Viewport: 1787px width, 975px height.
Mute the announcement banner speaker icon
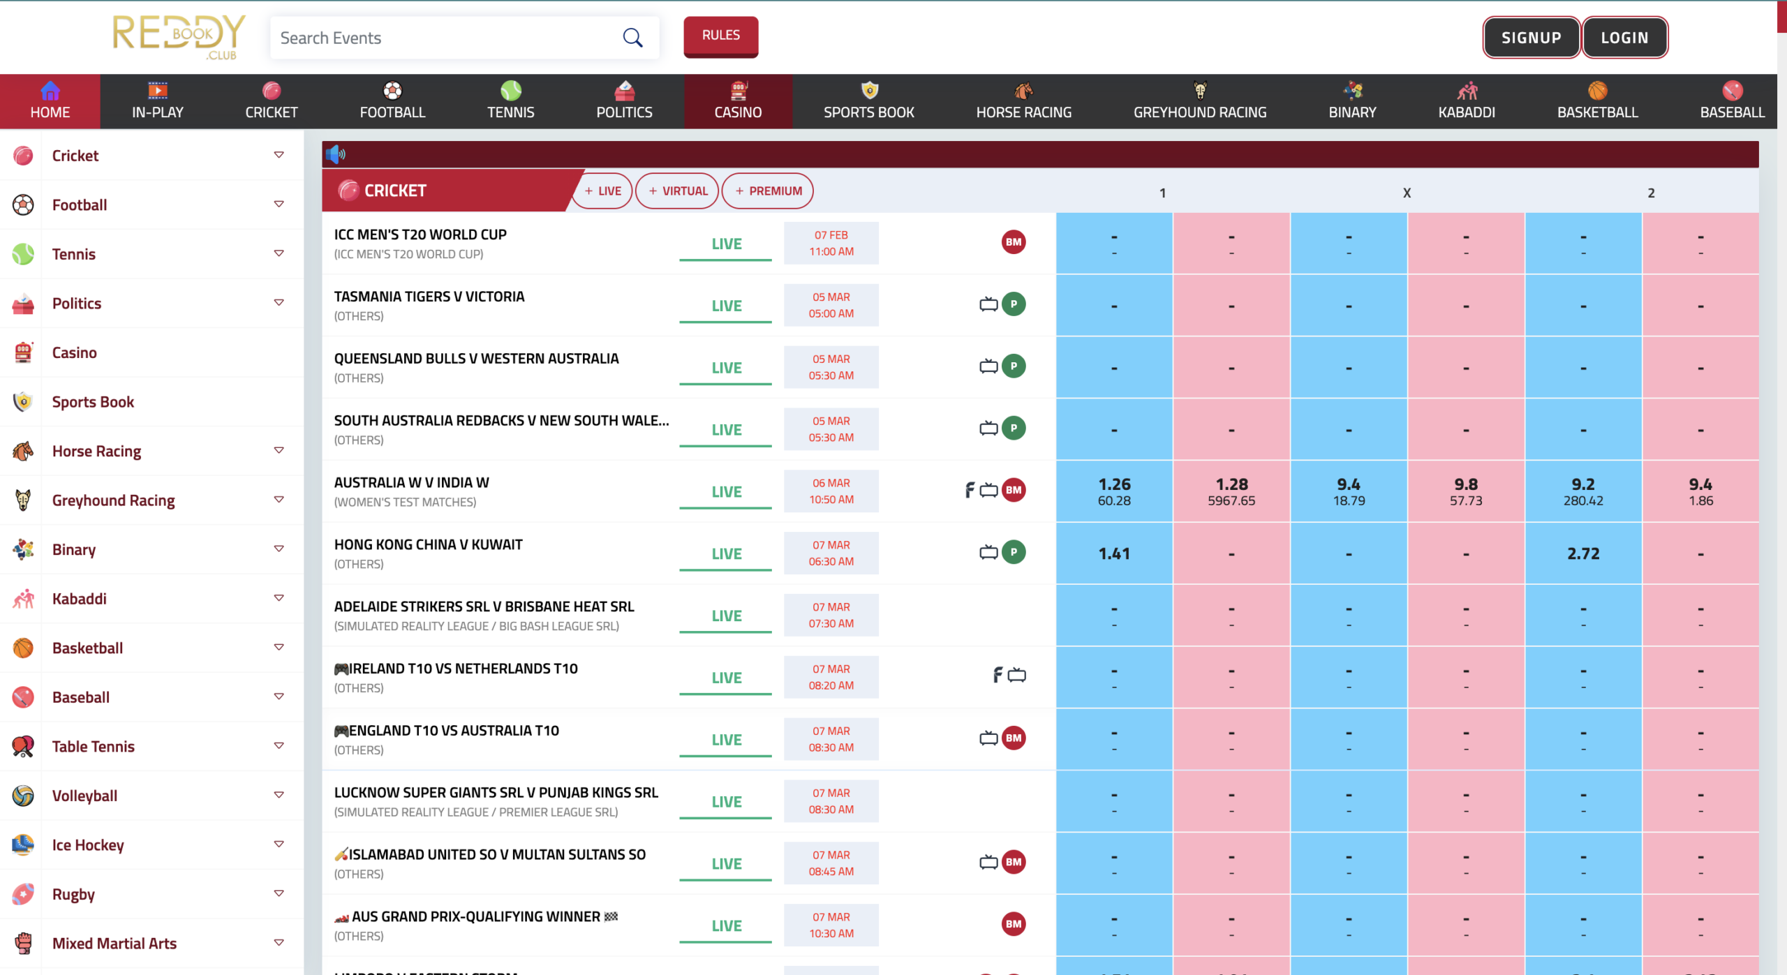pos(337,154)
